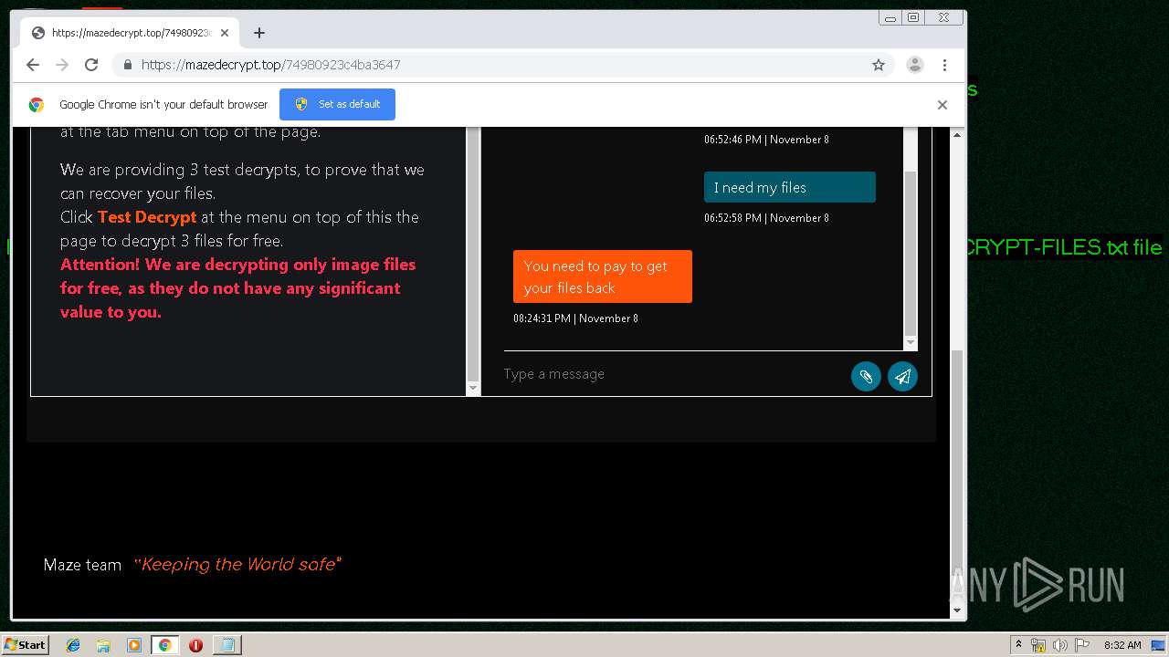
Task: Select the mazedecrypt.top browser tab
Action: point(129,33)
